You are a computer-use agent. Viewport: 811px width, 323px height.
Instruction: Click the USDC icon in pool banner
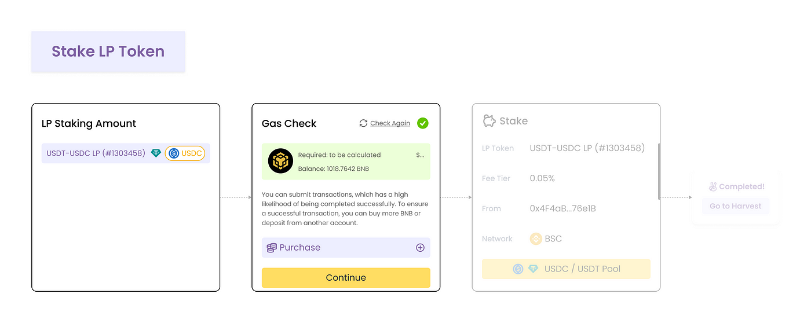(x=518, y=269)
